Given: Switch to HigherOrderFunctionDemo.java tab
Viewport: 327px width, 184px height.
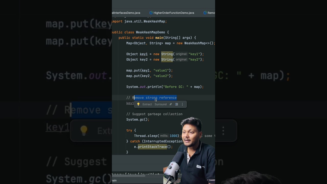Looking at the screenshot, I should click(174, 13).
